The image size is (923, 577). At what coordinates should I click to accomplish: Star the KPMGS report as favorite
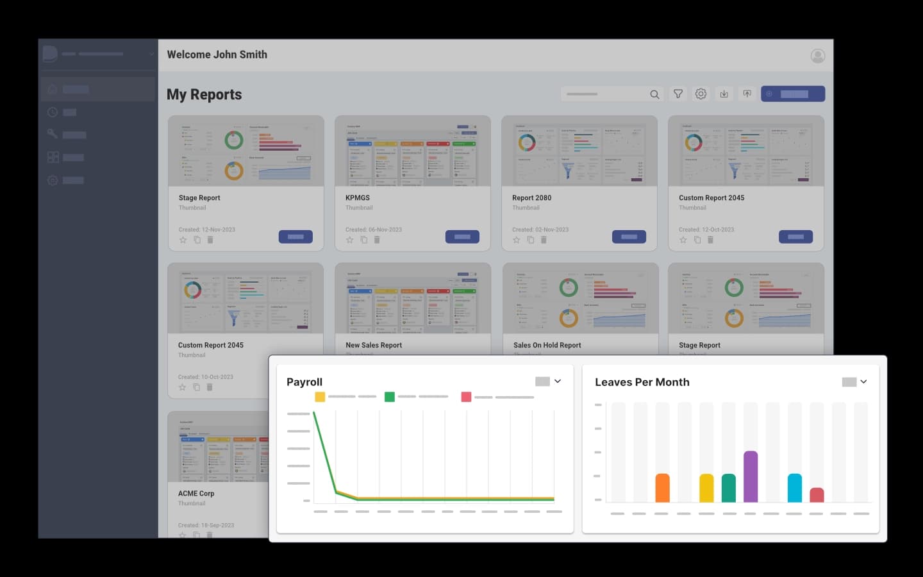click(349, 240)
